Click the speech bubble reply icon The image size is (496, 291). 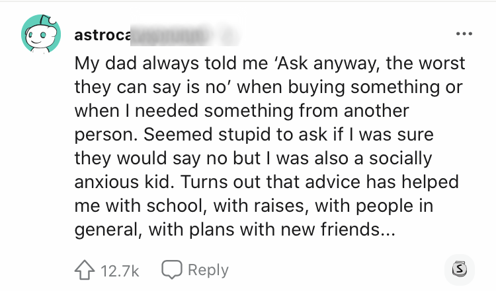coord(171,270)
